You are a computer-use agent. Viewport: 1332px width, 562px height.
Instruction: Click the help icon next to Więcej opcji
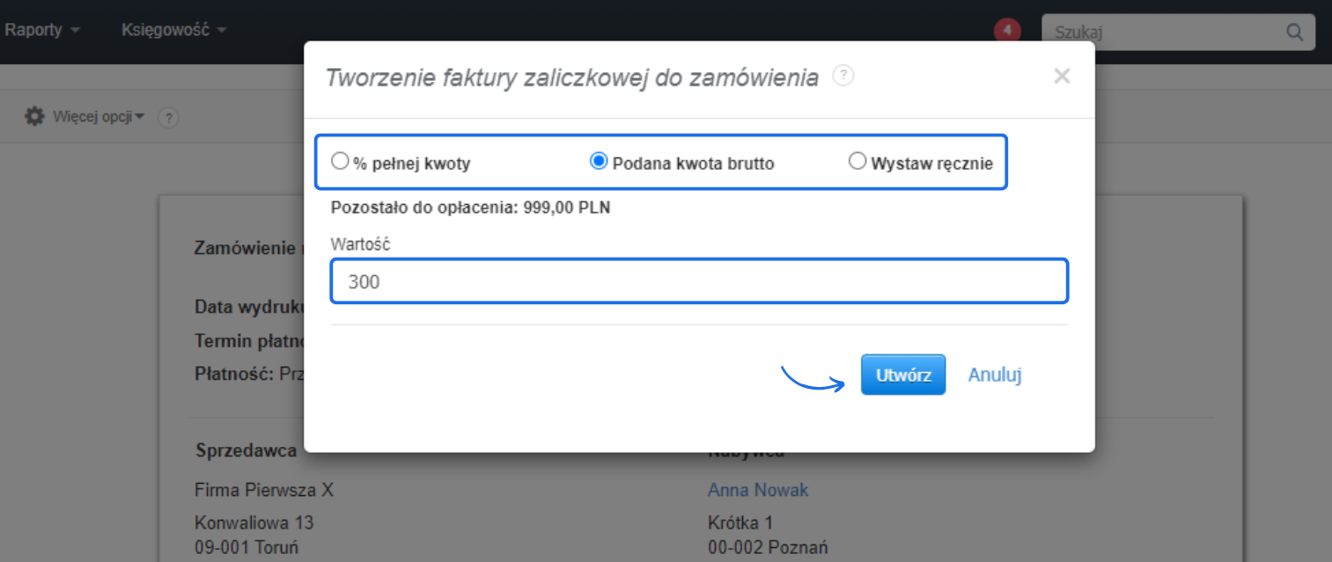(x=168, y=117)
